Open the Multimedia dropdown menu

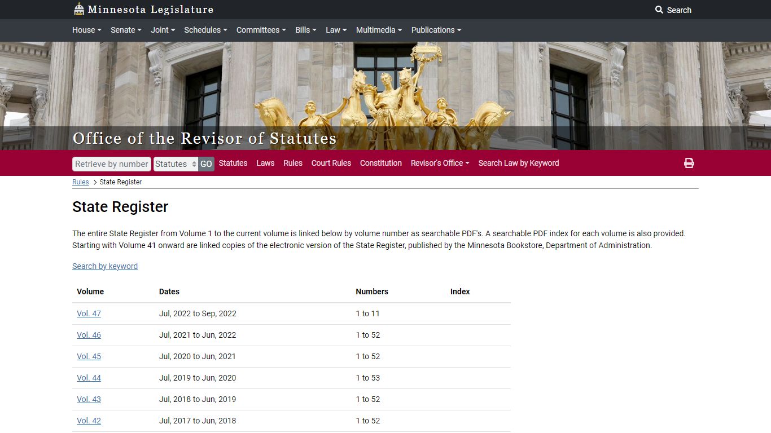[379, 30]
